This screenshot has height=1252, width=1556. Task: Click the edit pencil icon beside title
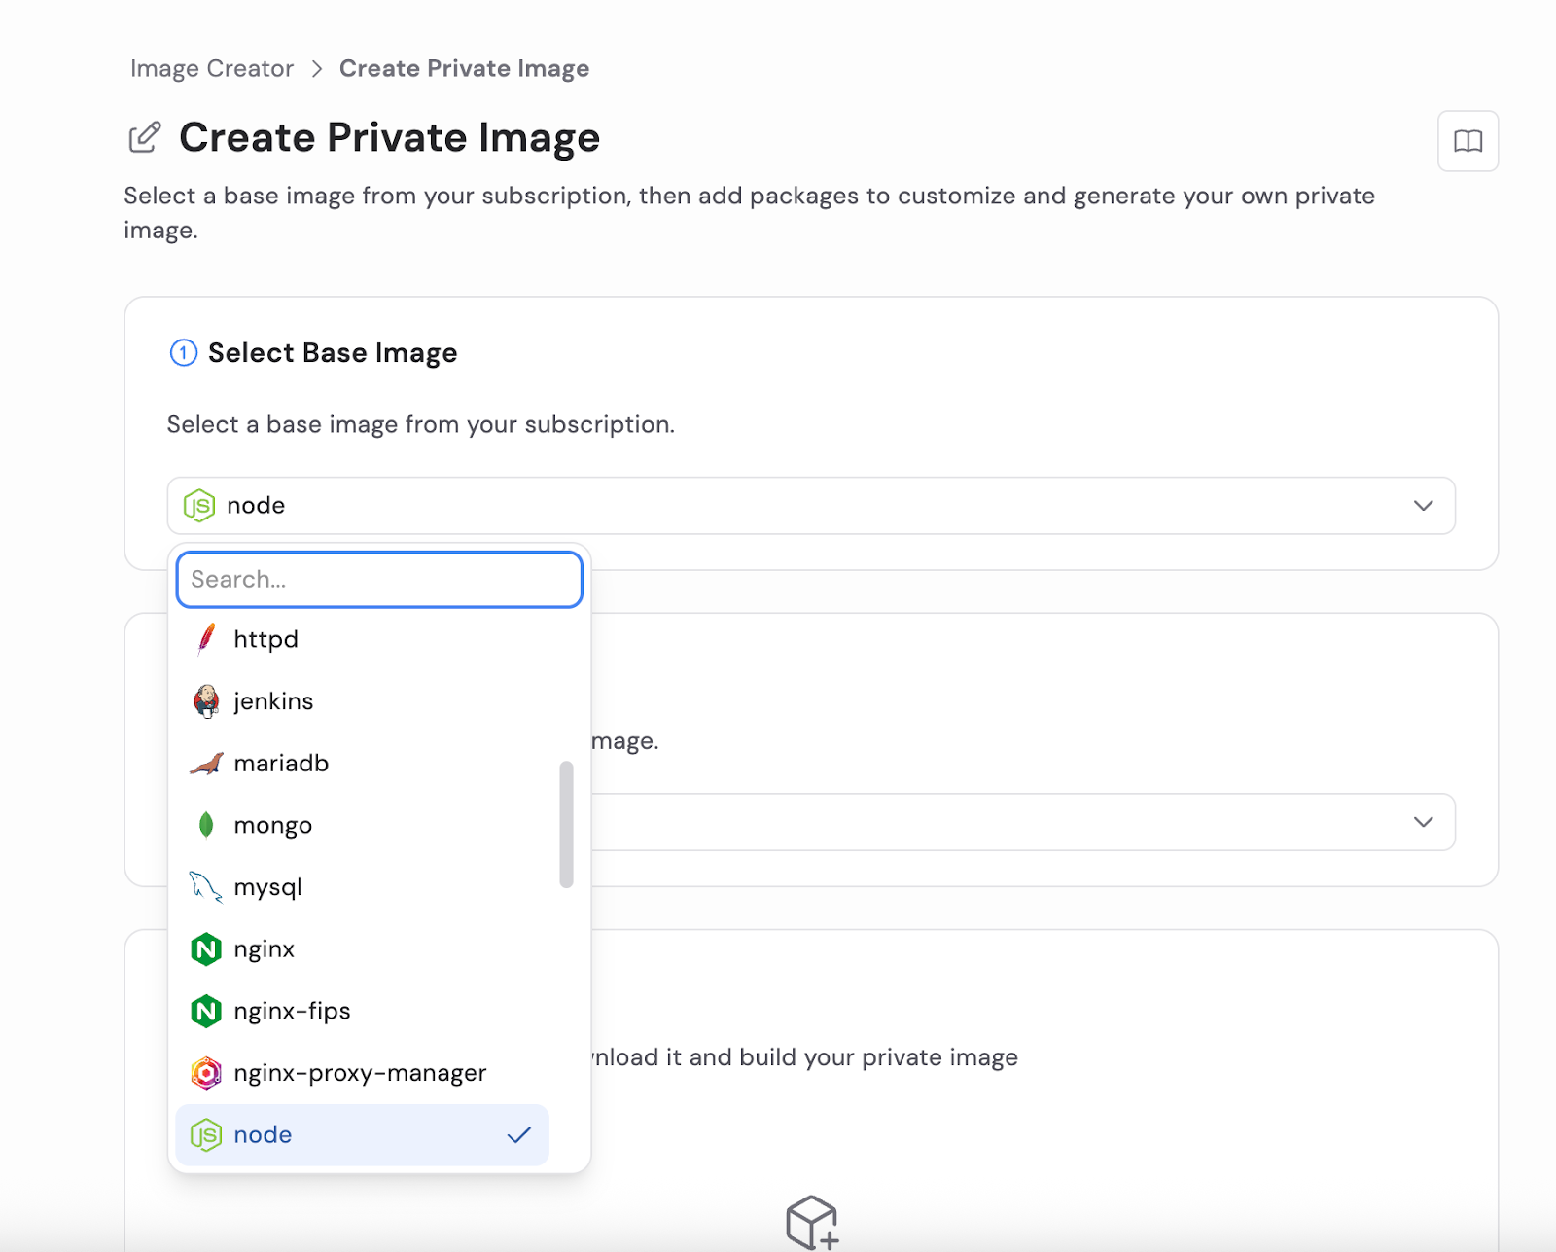pyautogui.click(x=145, y=137)
